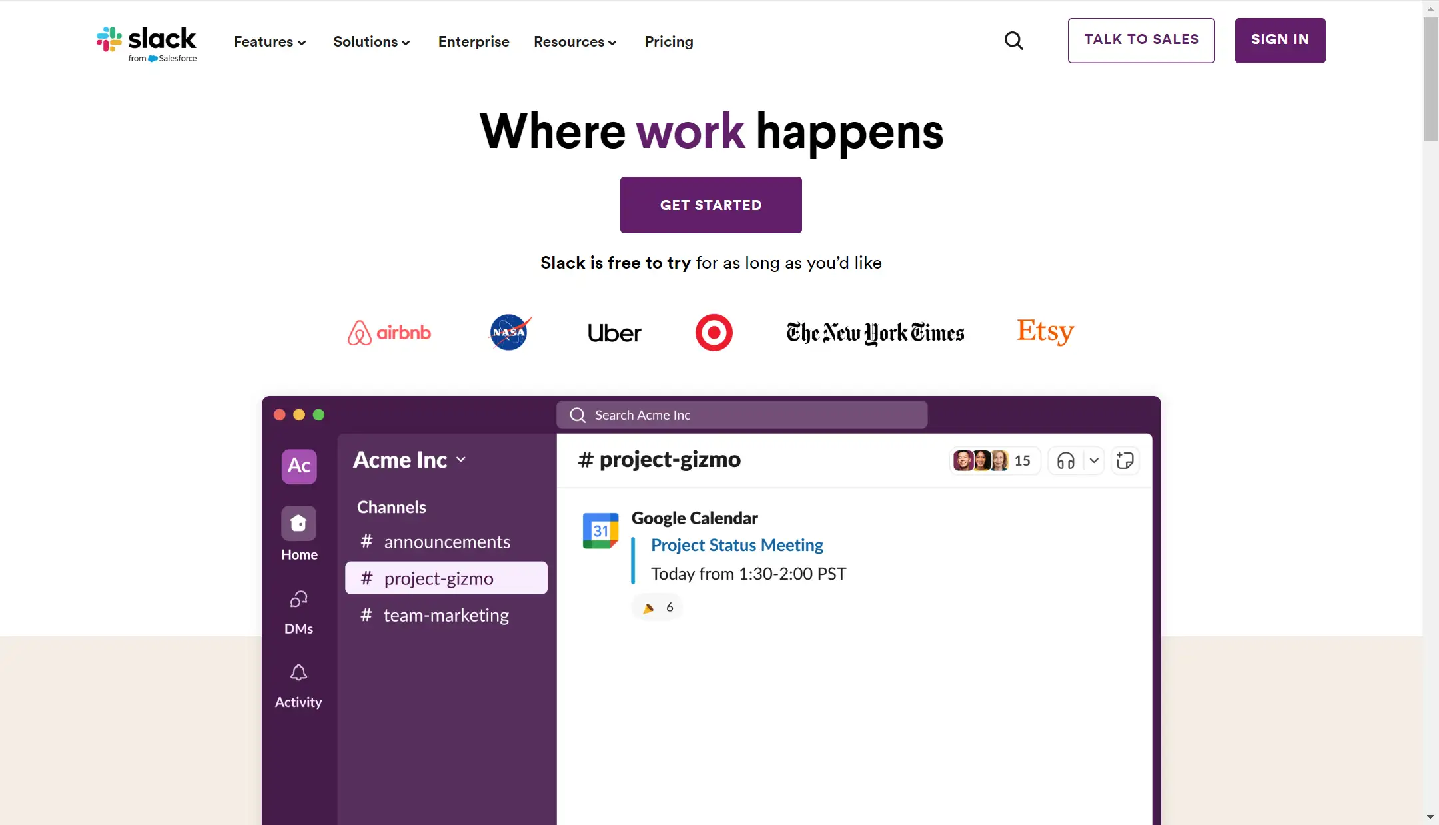Click the Acme Inc 'Ac' workspace icon
The image size is (1439, 825).
coord(299,466)
